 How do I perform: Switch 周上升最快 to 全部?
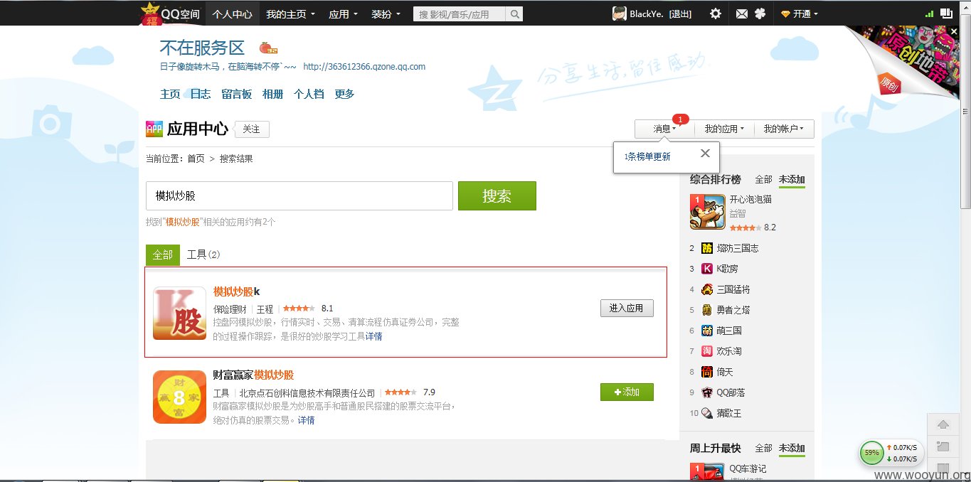tap(763, 448)
